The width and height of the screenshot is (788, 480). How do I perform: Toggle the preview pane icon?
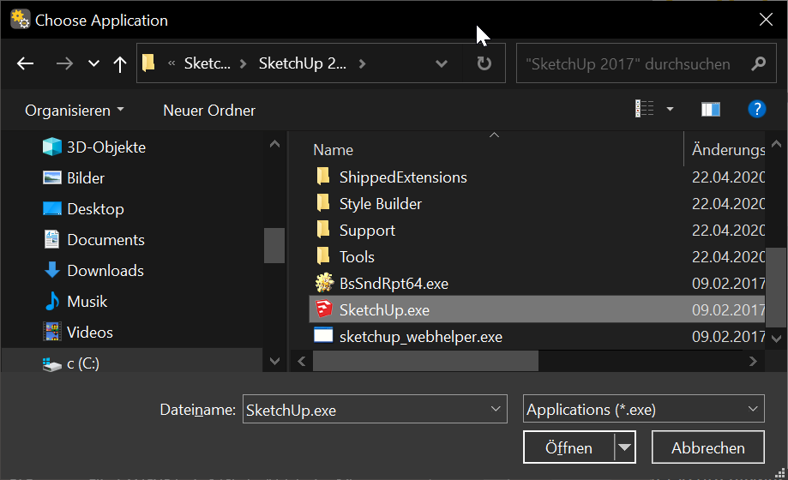click(x=711, y=109)
